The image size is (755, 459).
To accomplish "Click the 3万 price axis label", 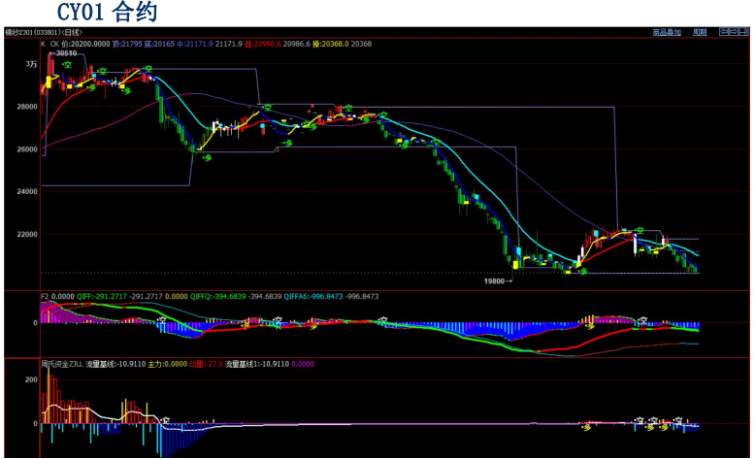I will (30, 65).
